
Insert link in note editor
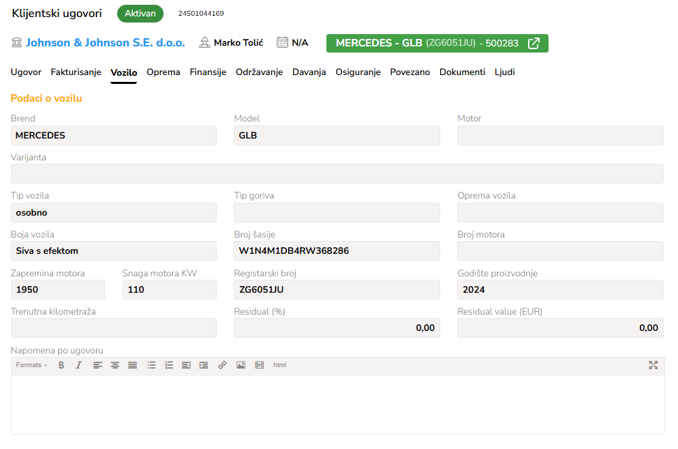222,365
